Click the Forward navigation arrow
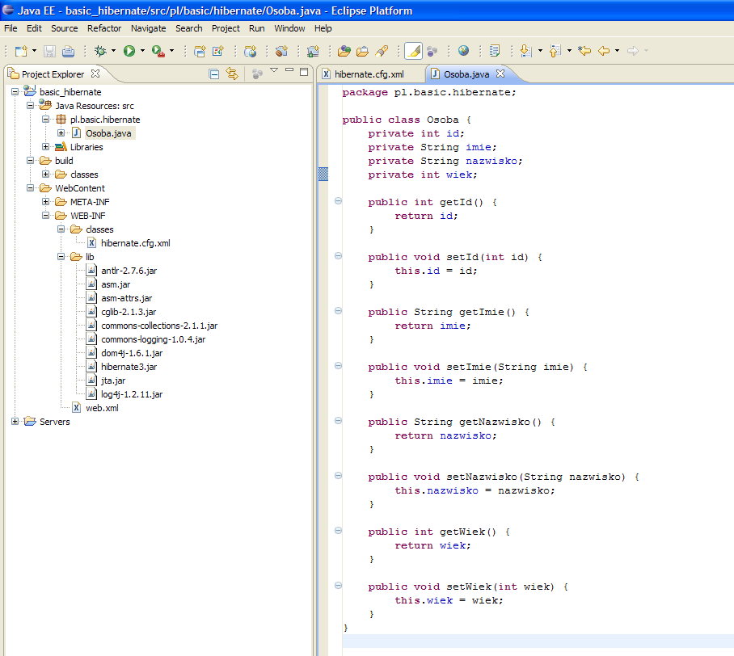 [633, 51]
